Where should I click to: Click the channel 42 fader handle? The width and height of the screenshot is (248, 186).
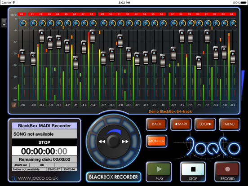tap(42, 36)
